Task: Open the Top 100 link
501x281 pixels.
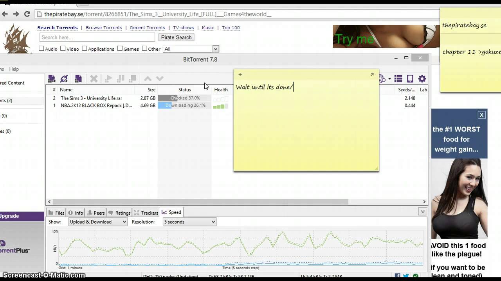Action: coord(231,28)
